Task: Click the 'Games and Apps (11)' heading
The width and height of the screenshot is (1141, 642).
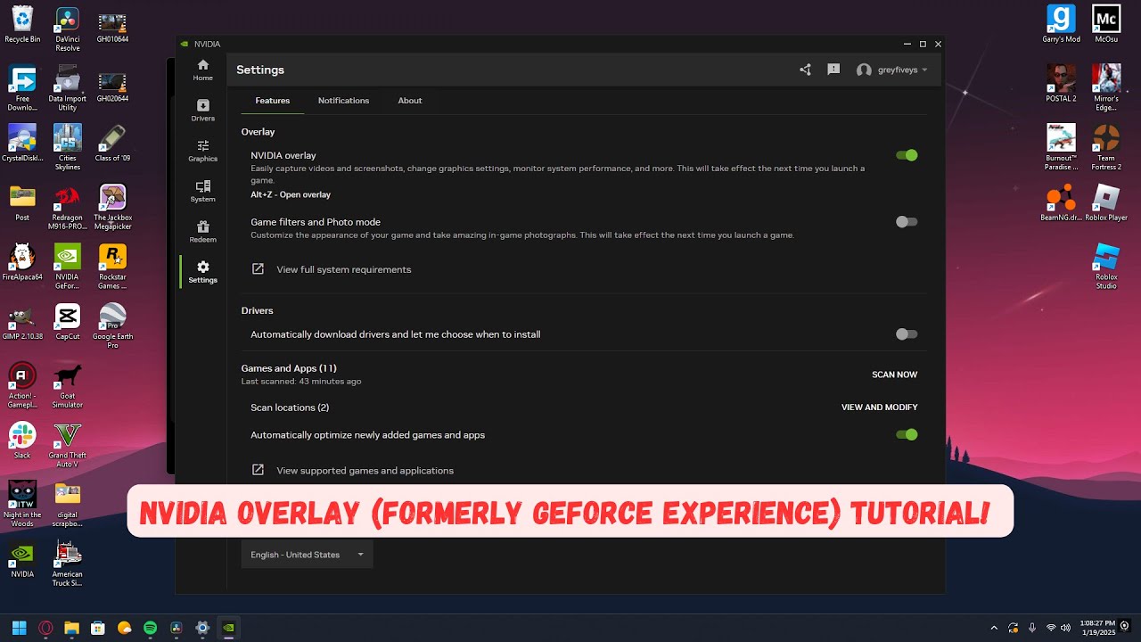Action: point(289,368)
